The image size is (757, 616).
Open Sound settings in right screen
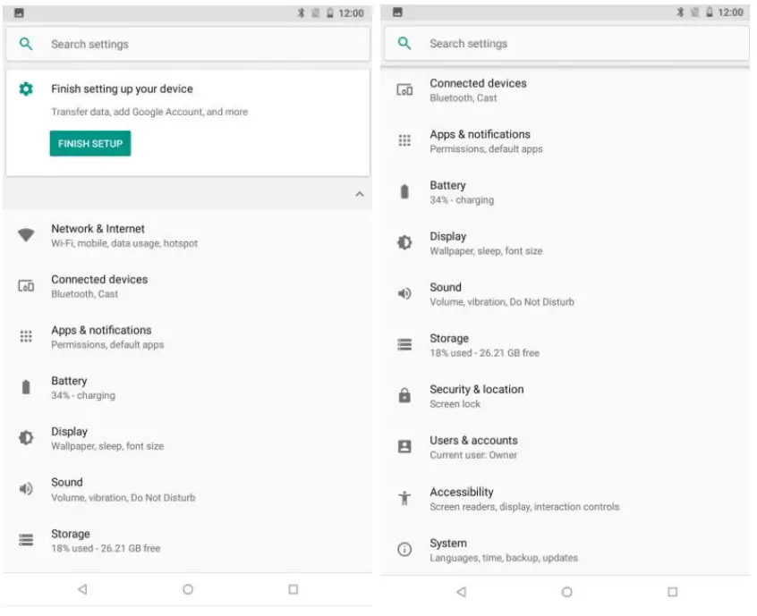566,294
